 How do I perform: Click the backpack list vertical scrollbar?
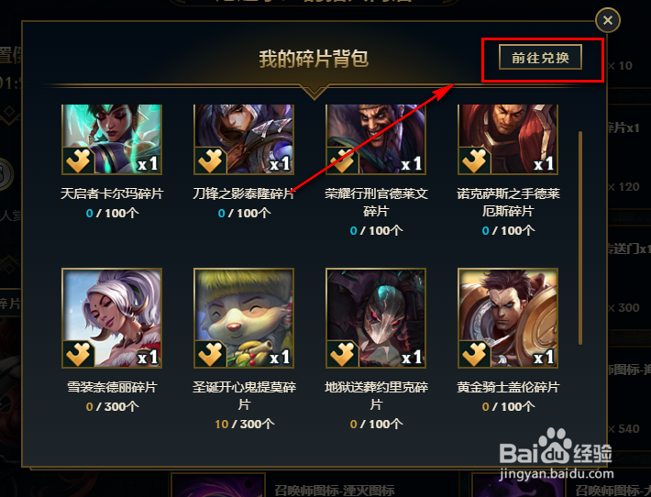point(580,237)
